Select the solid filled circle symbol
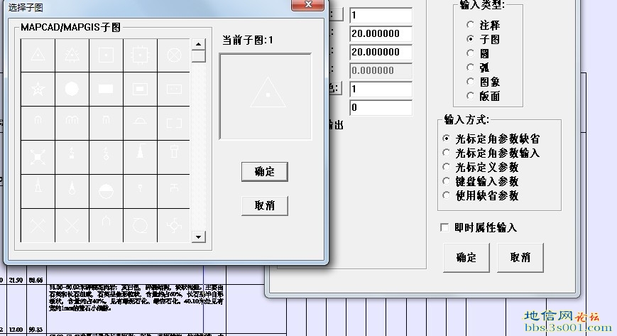The image size is (617, 336). coord(72,89)
